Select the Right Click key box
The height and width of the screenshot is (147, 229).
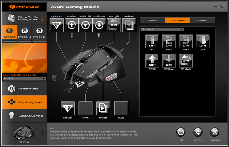[x=56, y=25]
